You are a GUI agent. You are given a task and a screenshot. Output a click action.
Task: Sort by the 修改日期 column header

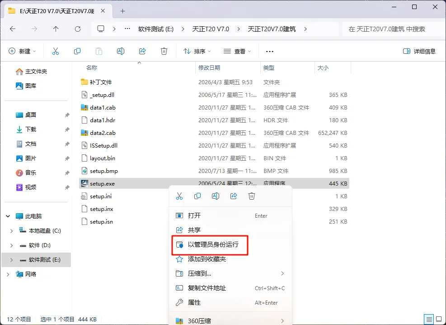[209, 68]
